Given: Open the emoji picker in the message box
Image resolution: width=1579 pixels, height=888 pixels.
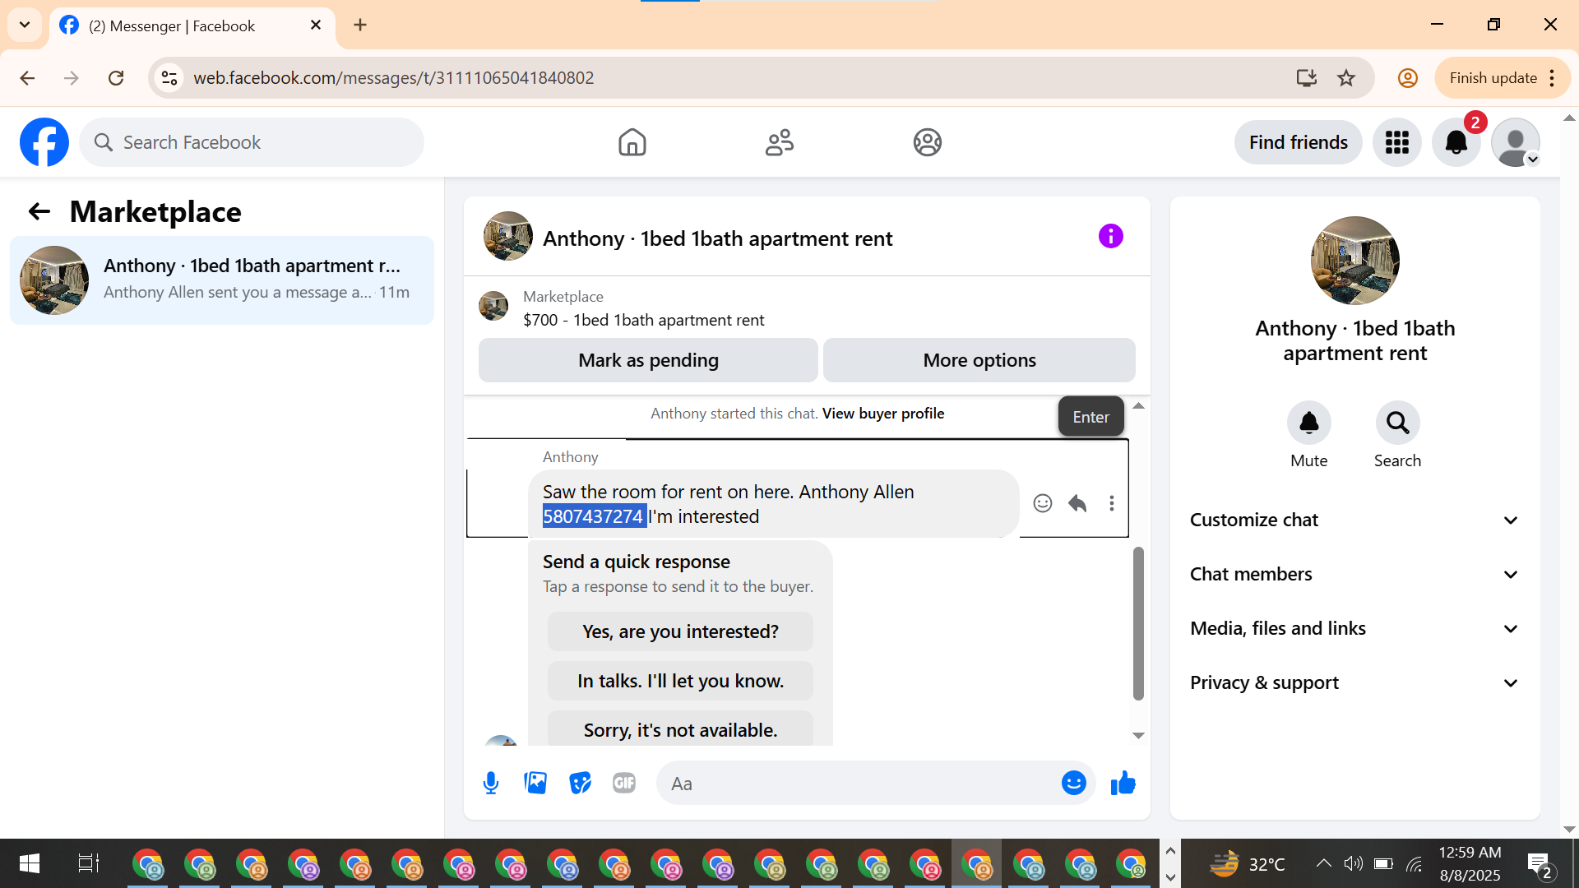Looking at the screenshot, I should [1073, 783].
